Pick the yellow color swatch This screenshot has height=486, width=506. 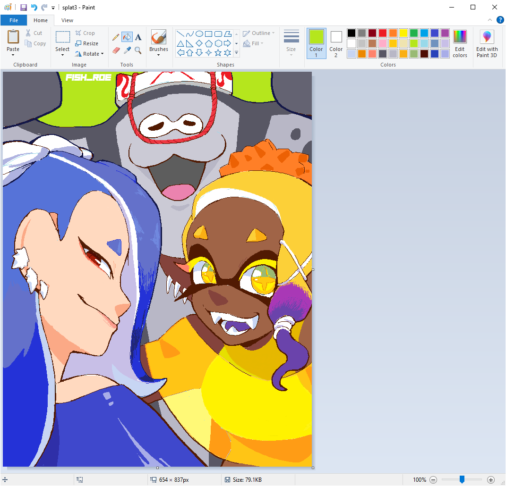pyautogui.click(x=403, y=33)
